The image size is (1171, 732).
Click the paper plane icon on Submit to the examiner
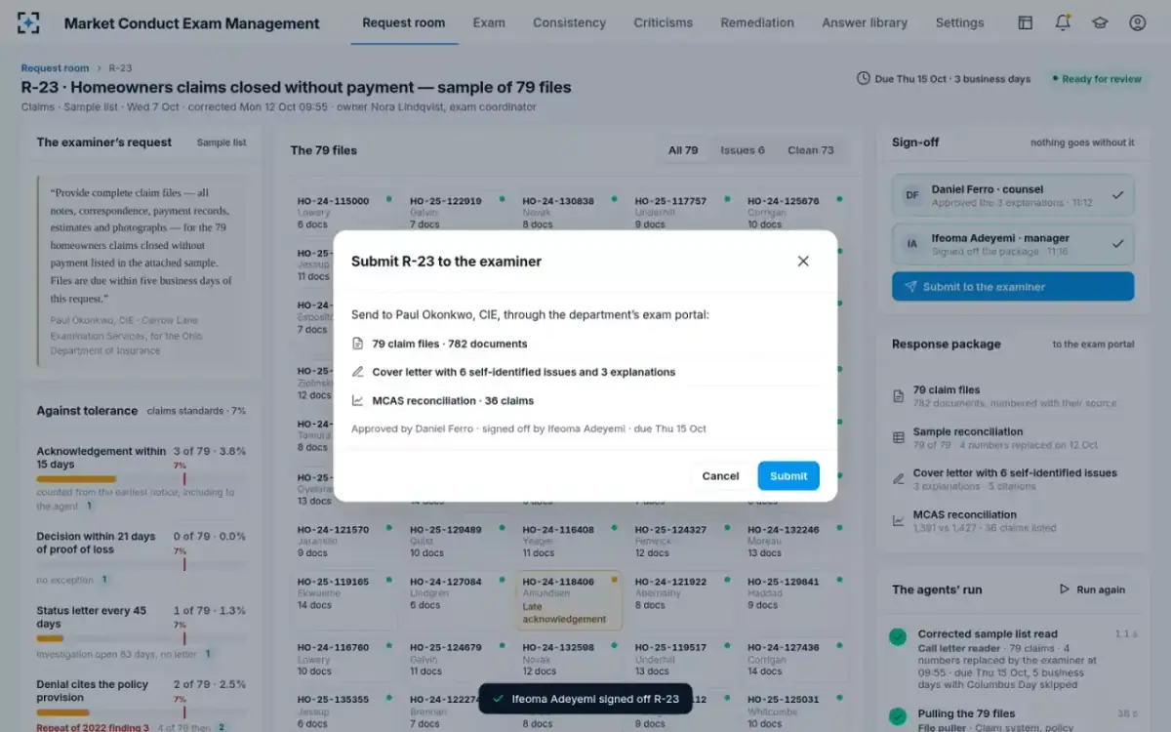(910, 287)
